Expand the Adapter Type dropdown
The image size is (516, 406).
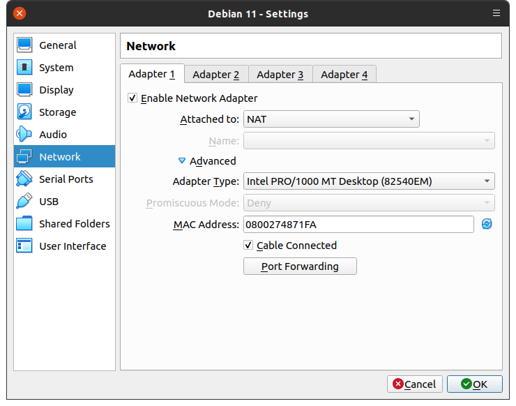tap(369, 181)
